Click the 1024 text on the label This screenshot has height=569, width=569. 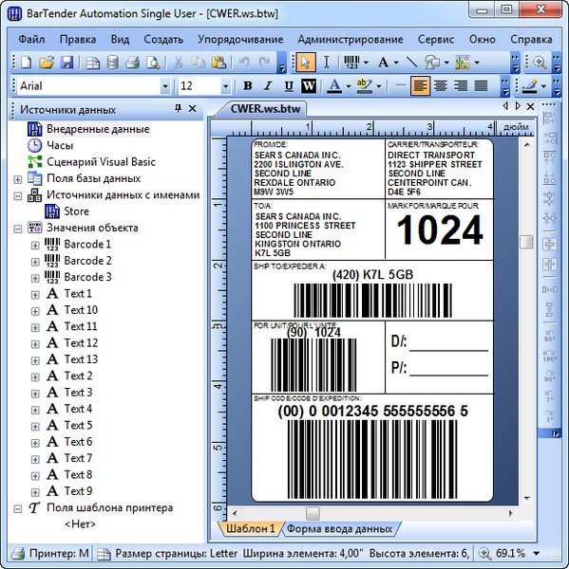440,230
